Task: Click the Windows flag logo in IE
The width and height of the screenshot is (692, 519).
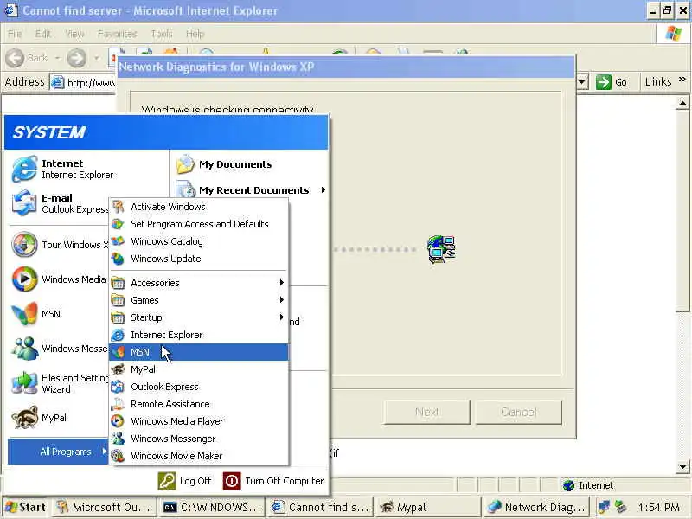Action: (x=673, y=34)
